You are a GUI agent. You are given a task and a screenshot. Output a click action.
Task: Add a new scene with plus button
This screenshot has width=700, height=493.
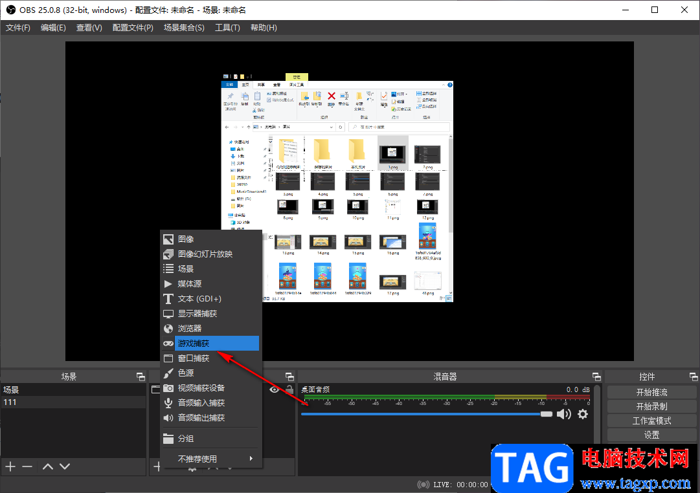(10, 466)
